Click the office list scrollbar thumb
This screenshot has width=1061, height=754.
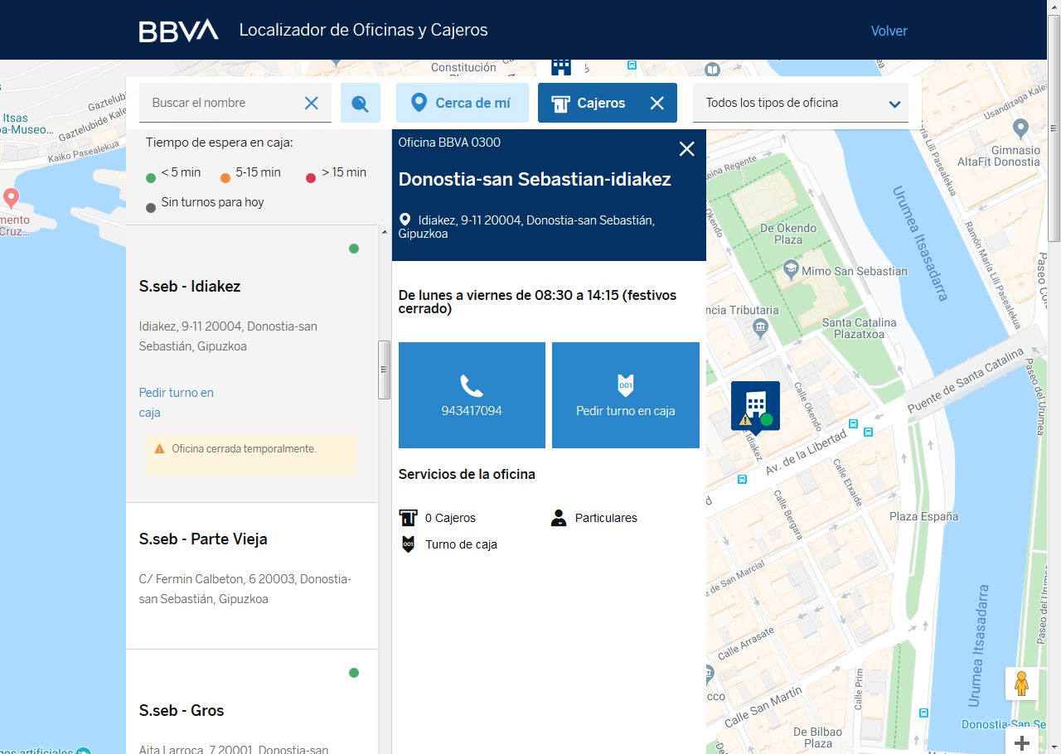384,370
